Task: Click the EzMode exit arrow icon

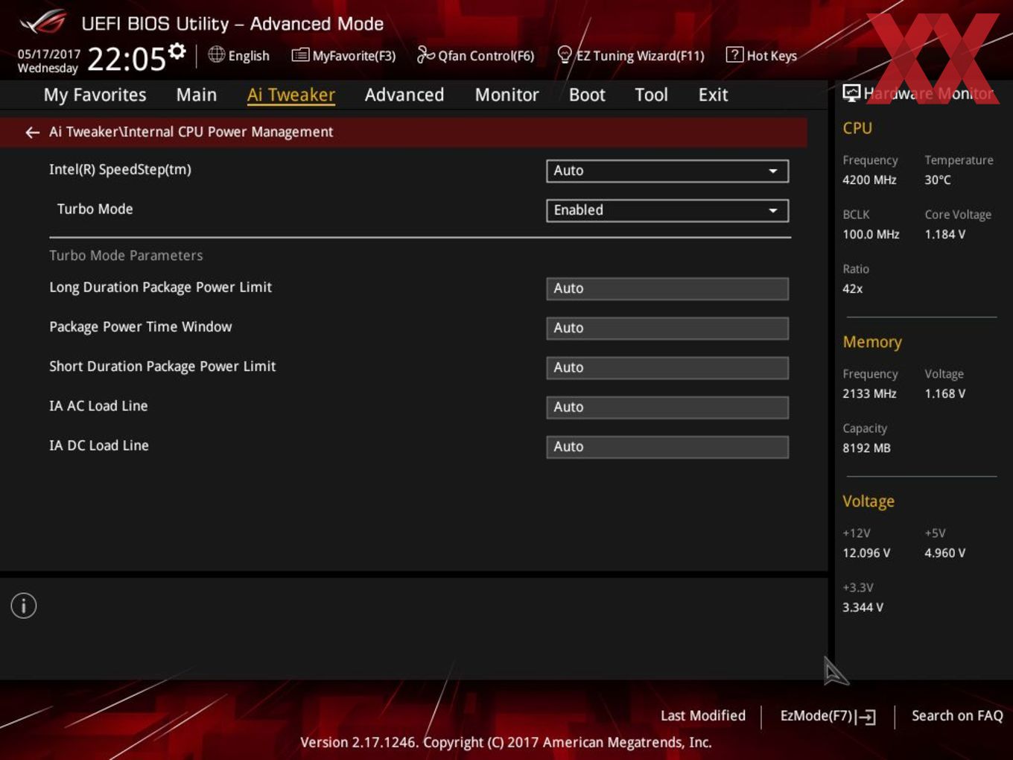Action: click(866, 717)
